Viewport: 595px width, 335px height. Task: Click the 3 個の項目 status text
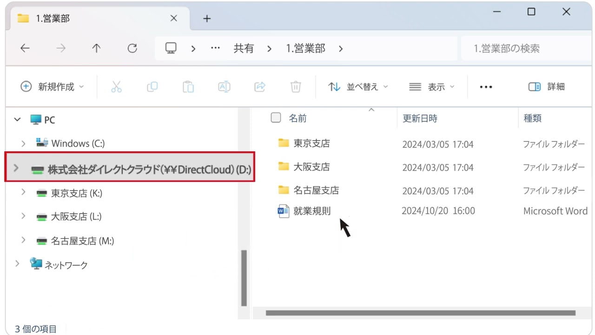click(36, 329)
